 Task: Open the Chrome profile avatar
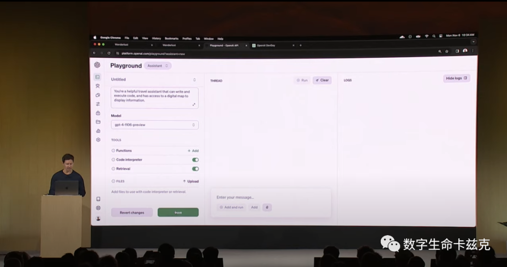465,51
